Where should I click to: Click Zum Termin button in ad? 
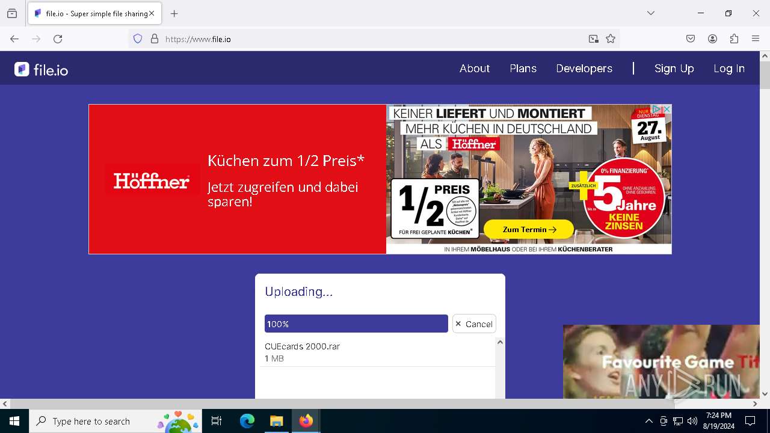click(529, 229)
